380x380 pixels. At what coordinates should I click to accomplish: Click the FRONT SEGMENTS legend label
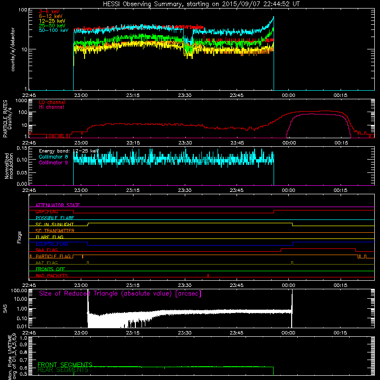[x=65, y=365]
